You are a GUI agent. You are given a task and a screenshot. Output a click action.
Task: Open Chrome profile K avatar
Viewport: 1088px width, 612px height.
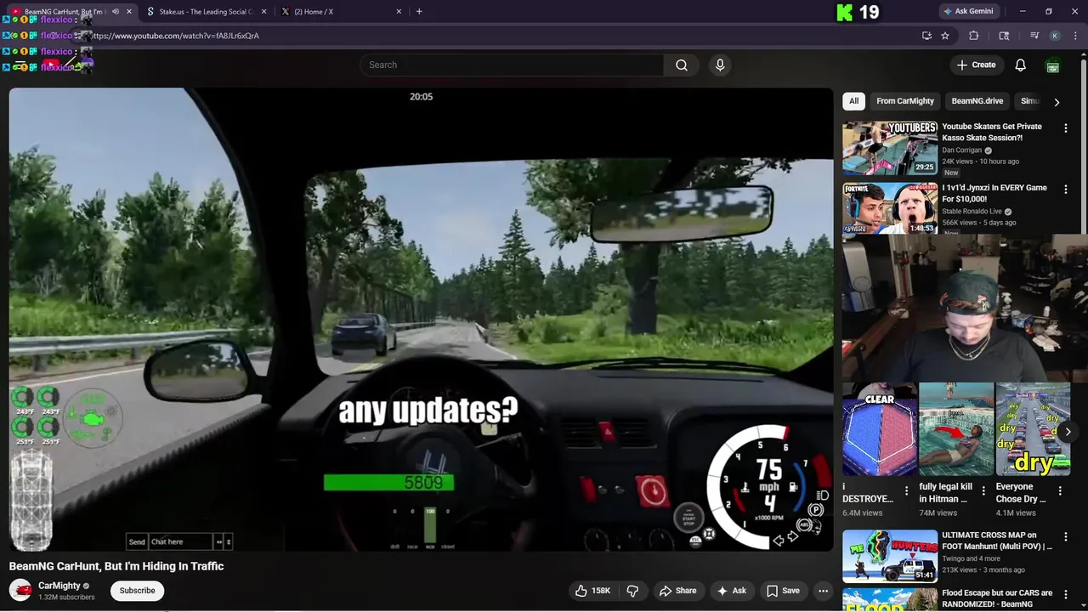point(1055,36)
